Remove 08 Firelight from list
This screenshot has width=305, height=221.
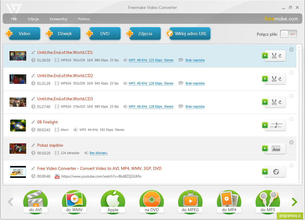pos(291,119)
